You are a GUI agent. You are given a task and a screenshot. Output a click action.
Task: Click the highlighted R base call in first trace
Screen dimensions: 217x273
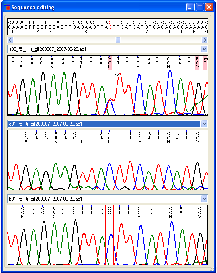coord(197,59)
